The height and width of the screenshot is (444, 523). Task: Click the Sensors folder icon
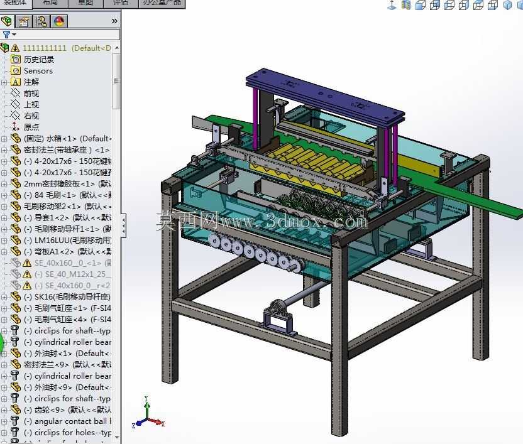point(15,71)
